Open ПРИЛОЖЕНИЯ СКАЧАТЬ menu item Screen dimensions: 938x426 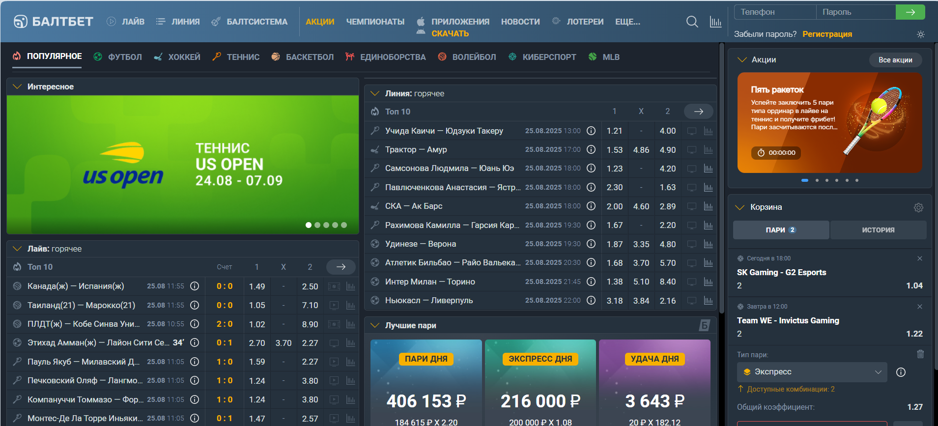point(453,28)
